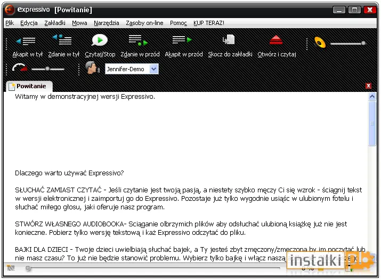The height and width of the screenshot is (280, 381).
Task: Click the Skocz do zakładki icon
Action: tap(229, 40)
